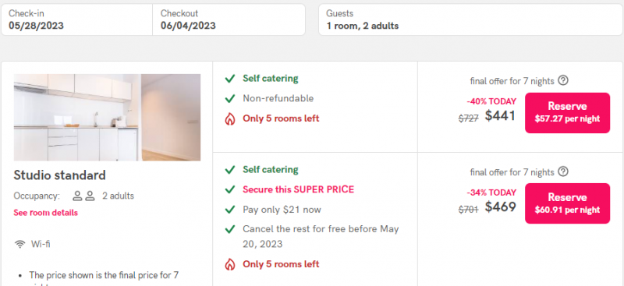Screen dimensions: 624x286
Task: Click help icon beside first final offer
Action: point(562,81)
